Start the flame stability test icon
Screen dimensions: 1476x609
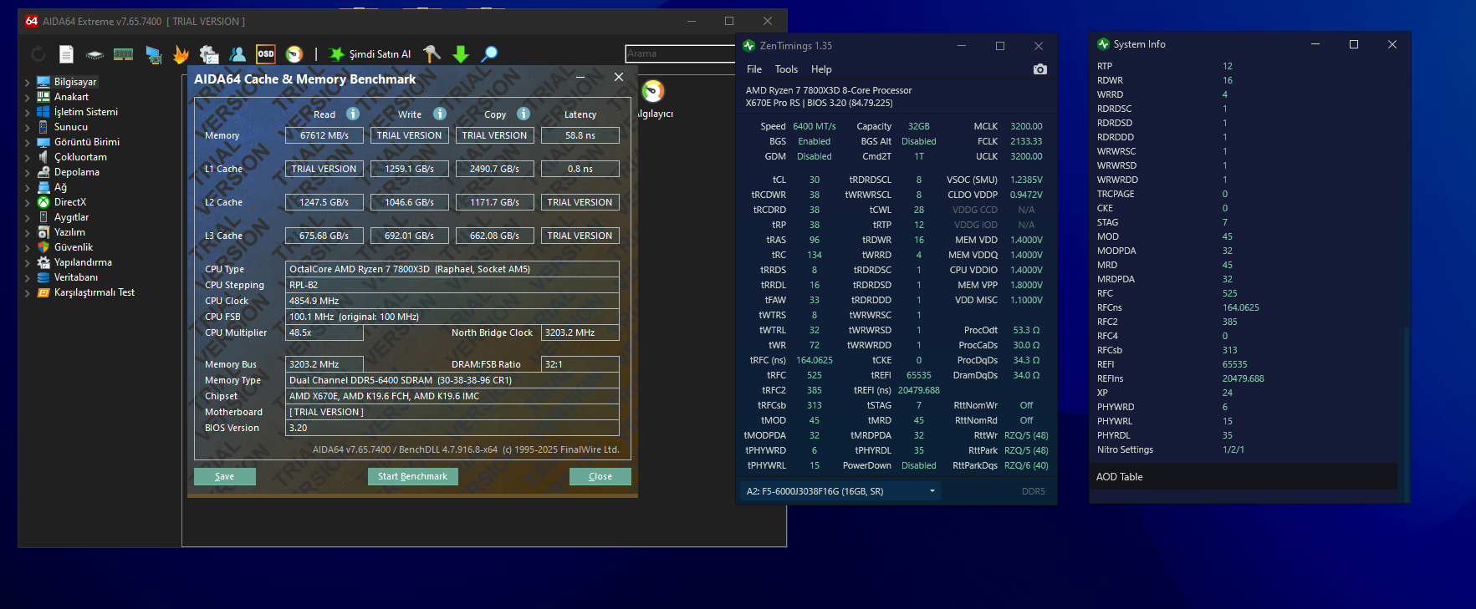[x=181, y=54]
